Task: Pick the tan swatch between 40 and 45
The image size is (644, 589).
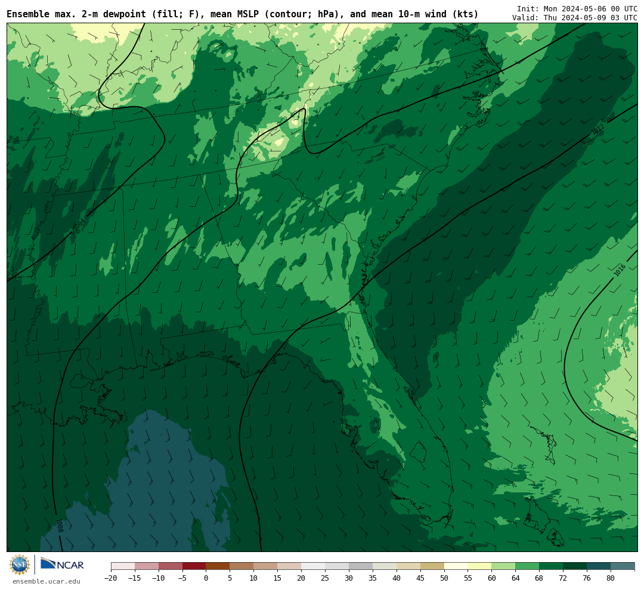Action: [408, 566]
